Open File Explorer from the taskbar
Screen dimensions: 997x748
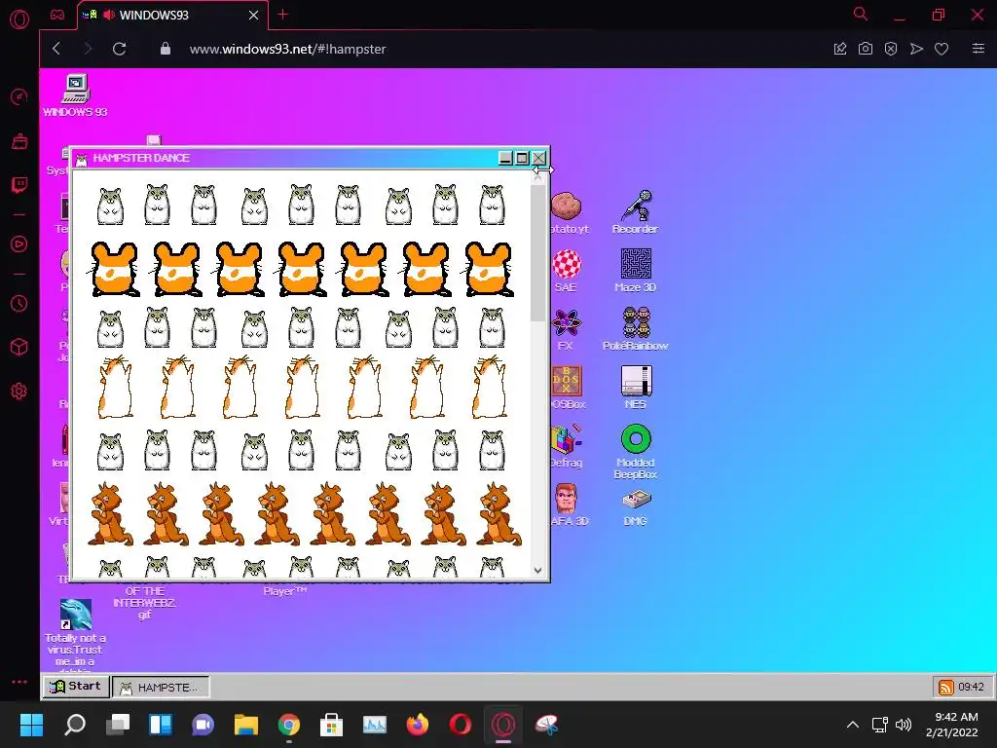[246, 725]
